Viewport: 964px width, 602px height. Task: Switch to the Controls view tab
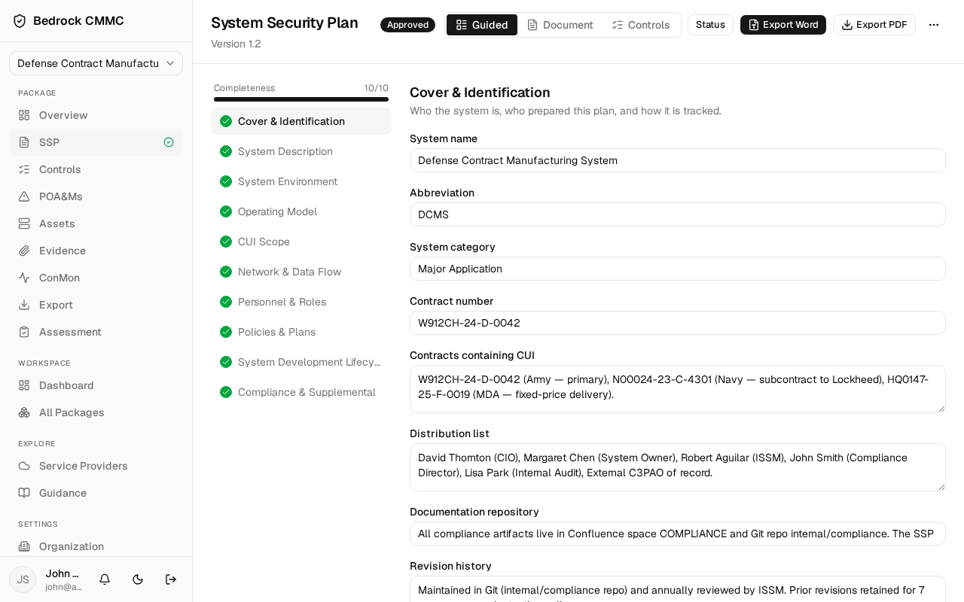pyautogui.click(x=641, y=25)
